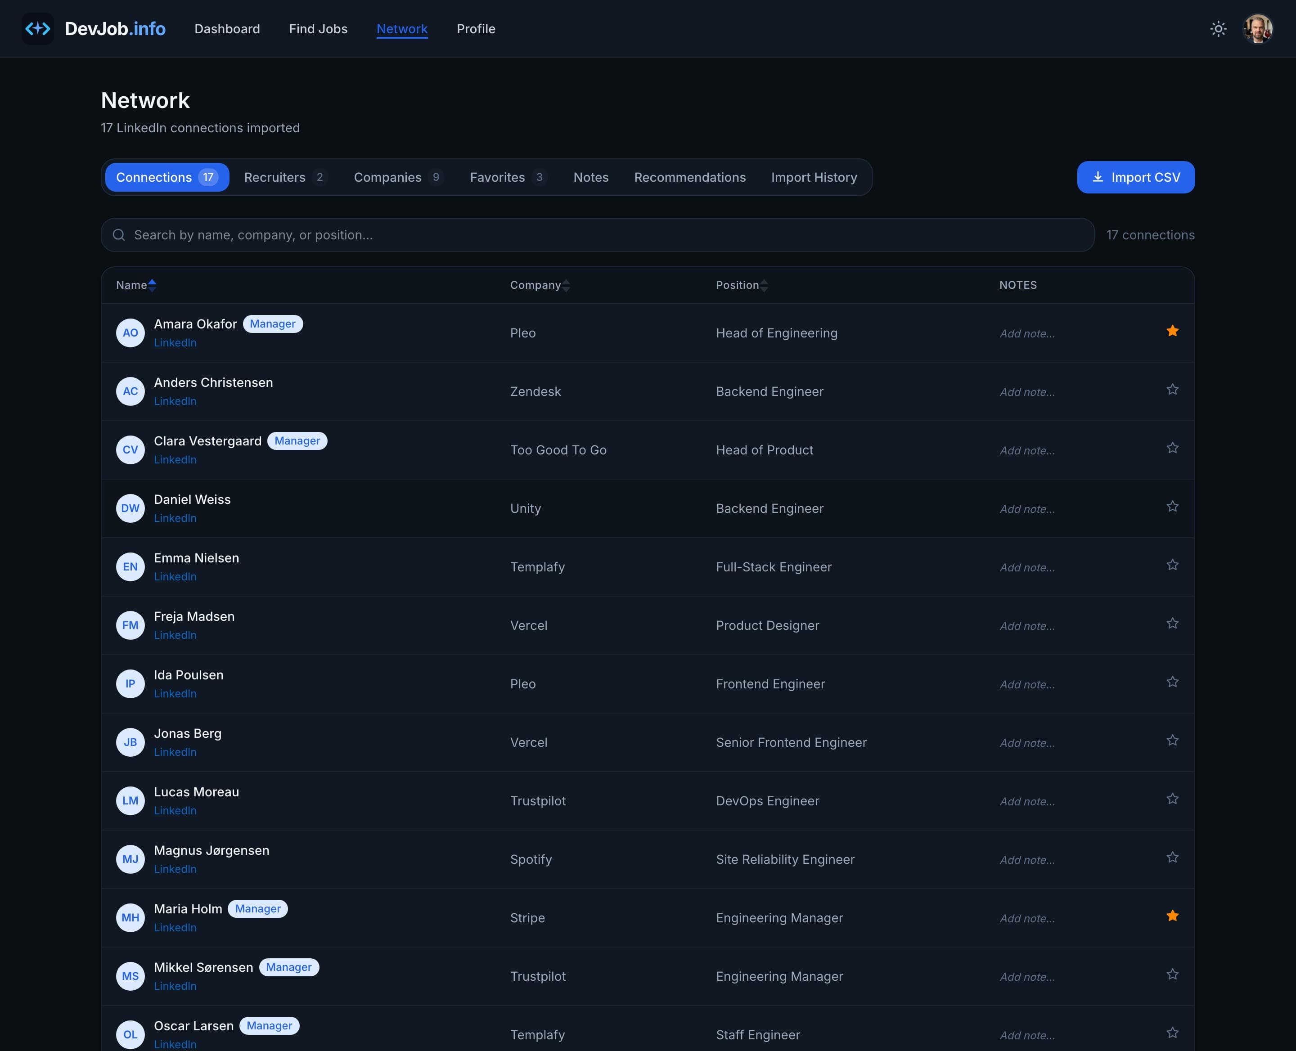Follow Clara Vestergaard's LinkedIn link

(x=175, y=459)
